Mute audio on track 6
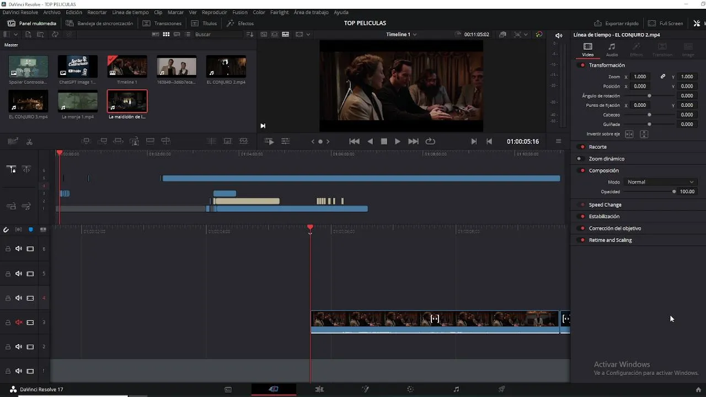Image resolution: width=706 pixels, height=397 pixels. point(19,249)
